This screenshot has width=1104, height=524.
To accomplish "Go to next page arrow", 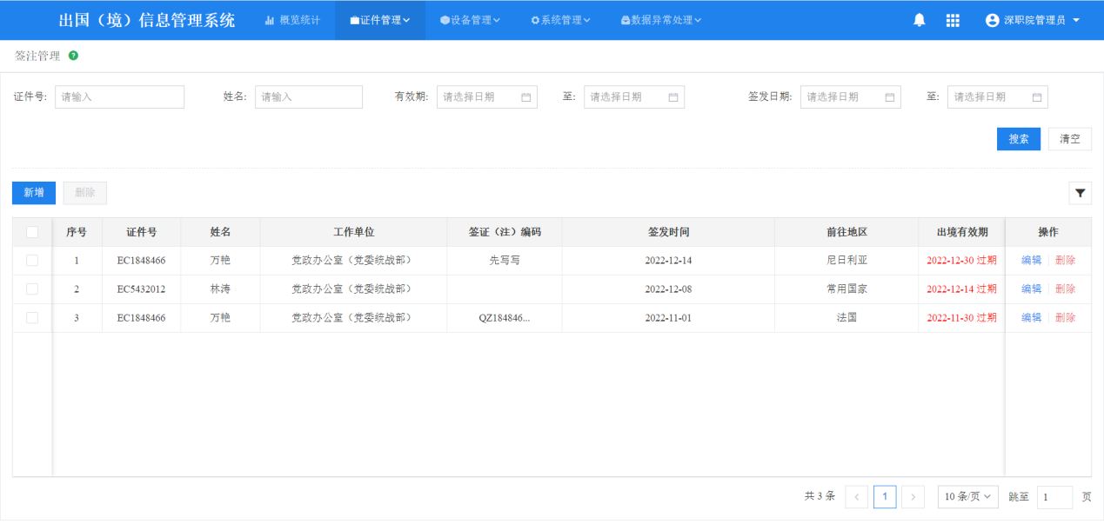I will pos(913,497).
